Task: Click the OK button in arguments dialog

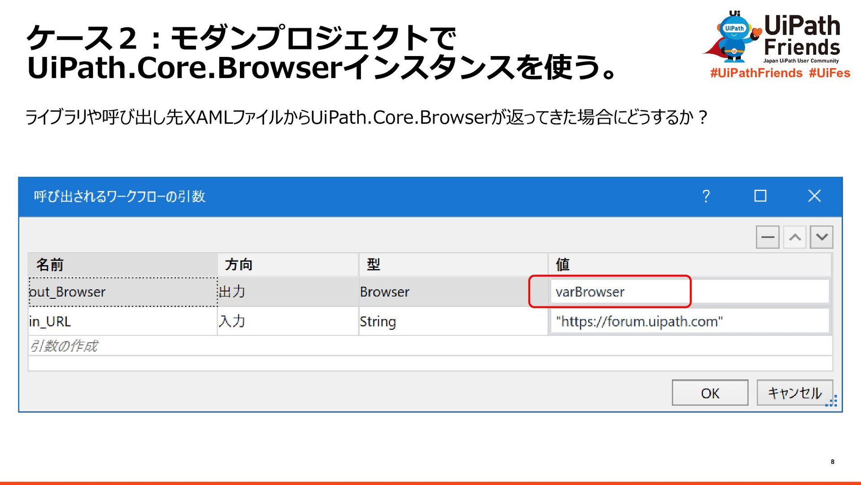Action: (710, 393)
